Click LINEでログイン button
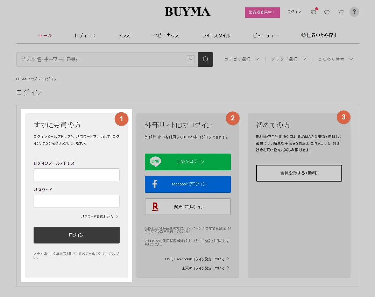 click(x=188, y=162)
